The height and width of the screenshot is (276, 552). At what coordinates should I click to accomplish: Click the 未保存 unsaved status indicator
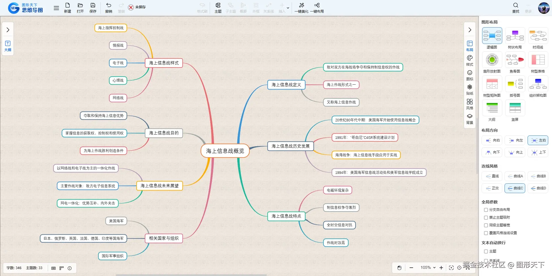137,7
